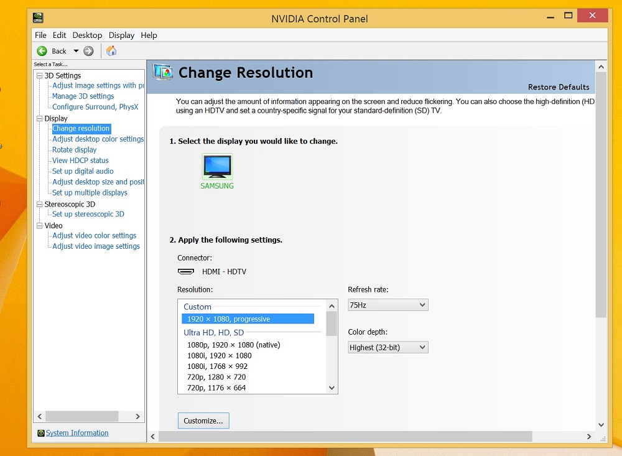Click the Home icon in toolbar
Screen dimensions: 622x456
pyautogui.click(x=111, y=51)
